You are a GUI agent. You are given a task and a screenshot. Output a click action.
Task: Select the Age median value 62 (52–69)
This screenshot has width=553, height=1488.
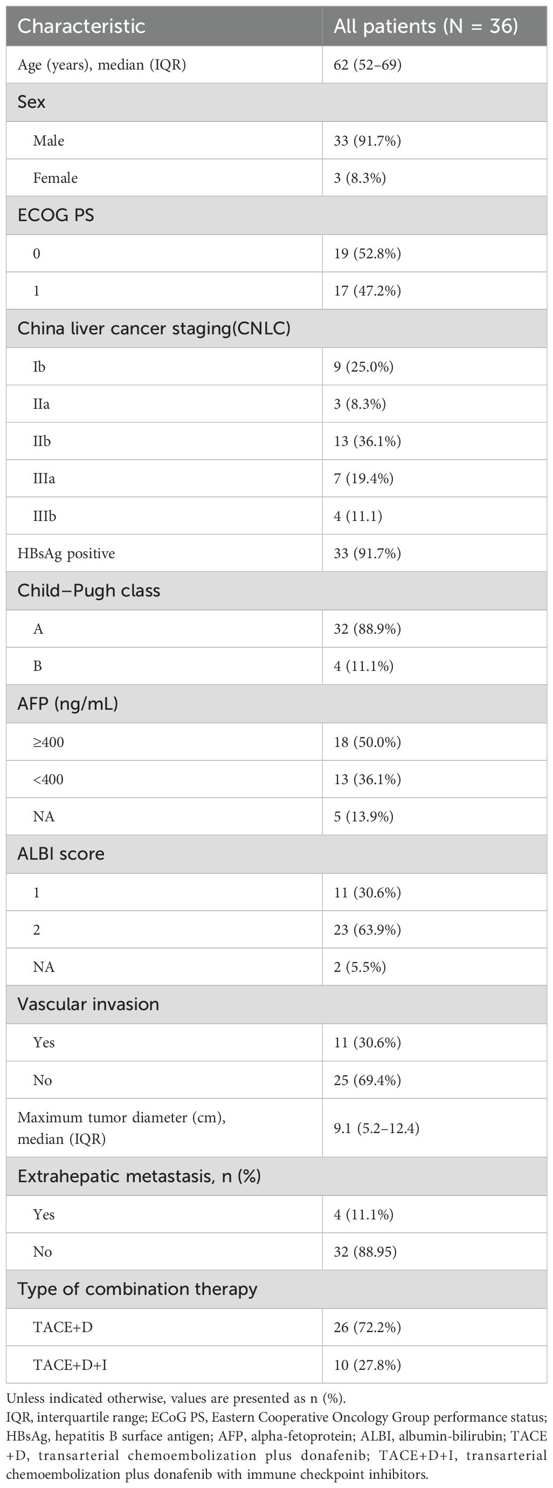[x=367, y=65]
